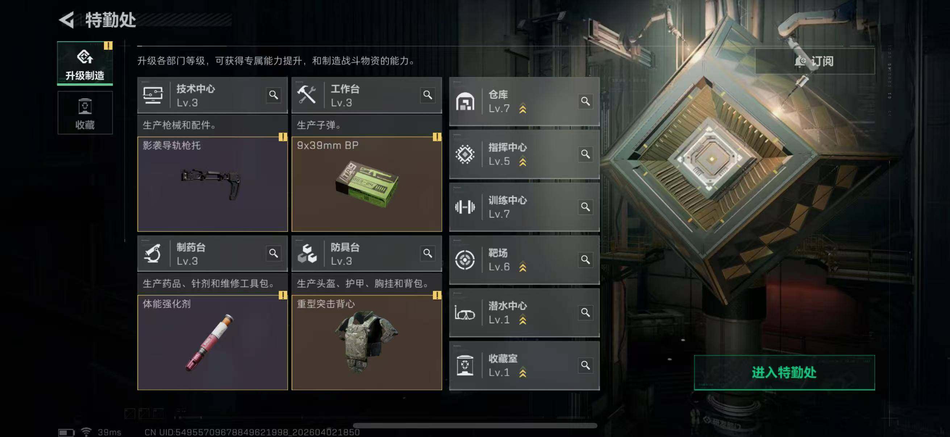Click the 靶场 target icon
This screenshot has height=437, width=950.
(464, 260)
